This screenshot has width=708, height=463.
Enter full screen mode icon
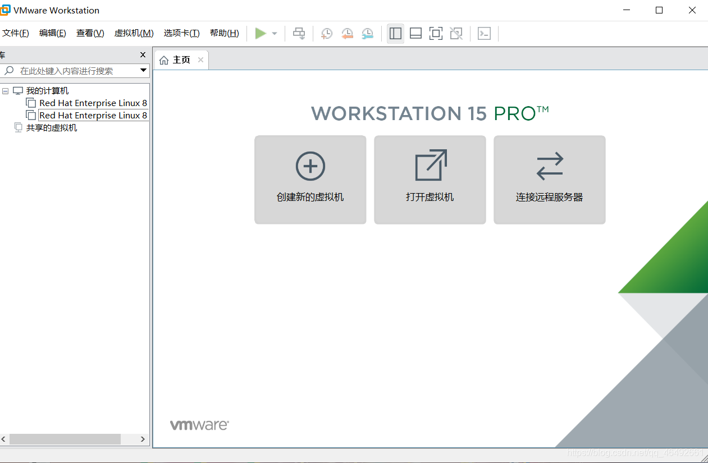[x=436, y=34]
